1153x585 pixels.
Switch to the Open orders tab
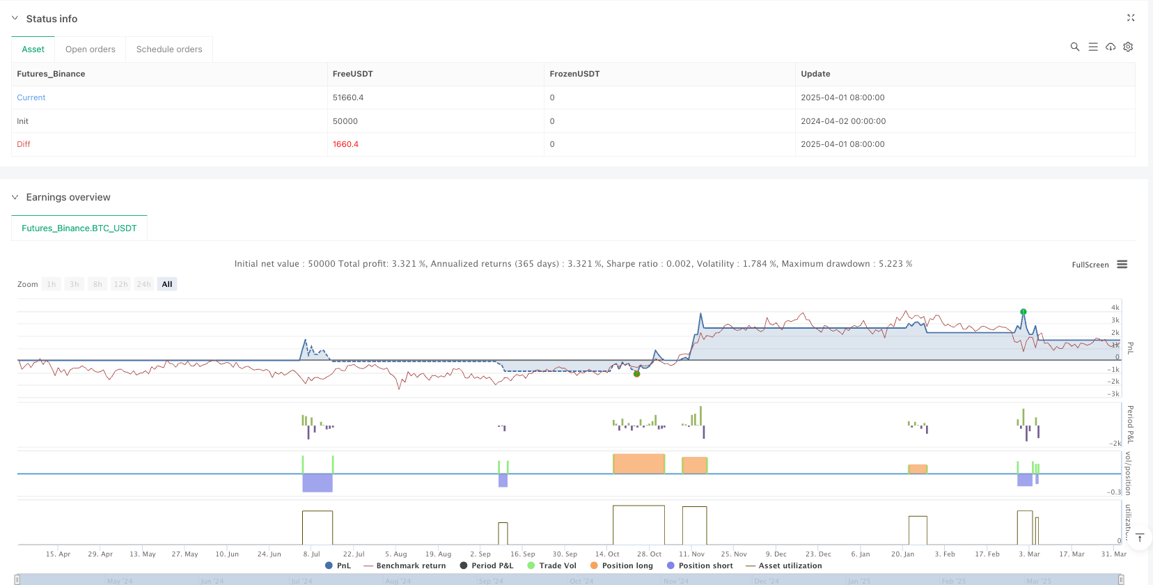tap(91, 49)
